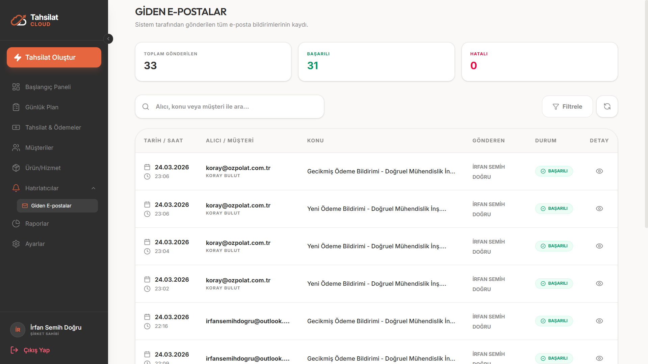Collapse the sidebar with arrow toggle
Image resolution: width=648 pixels, height=364 pixels.
(x=108, y=39)
